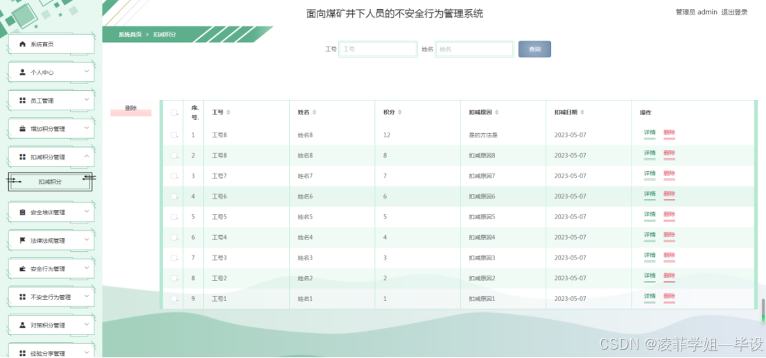Click the person icon for 个人中心
This screenshot has height=358, width=766.
pyautogui.click(x=22, y=72)
